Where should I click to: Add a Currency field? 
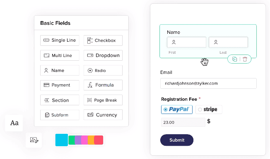[x=103, y=115]
